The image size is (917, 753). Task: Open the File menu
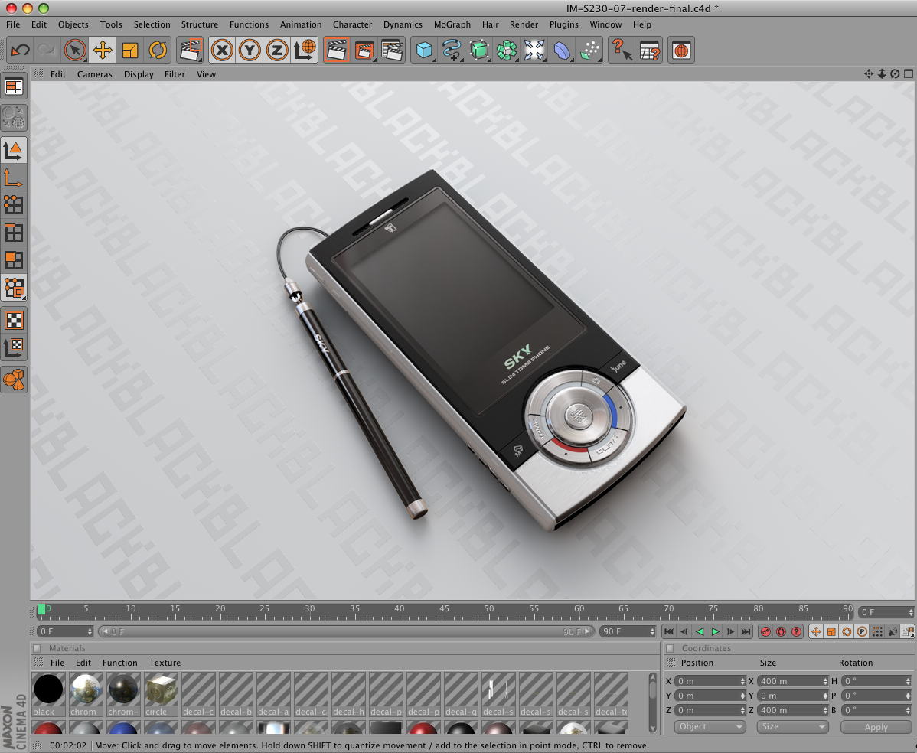[13, 24]
